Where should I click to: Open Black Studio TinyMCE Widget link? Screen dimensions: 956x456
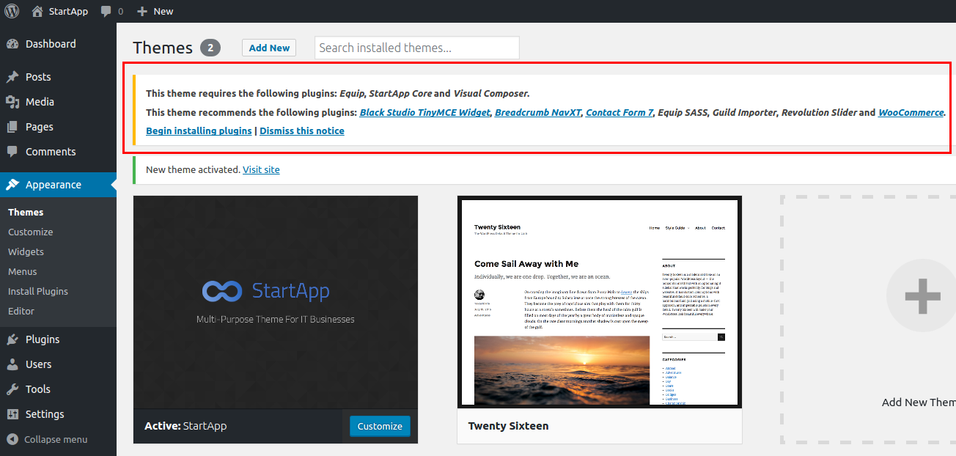click(424, 112)
